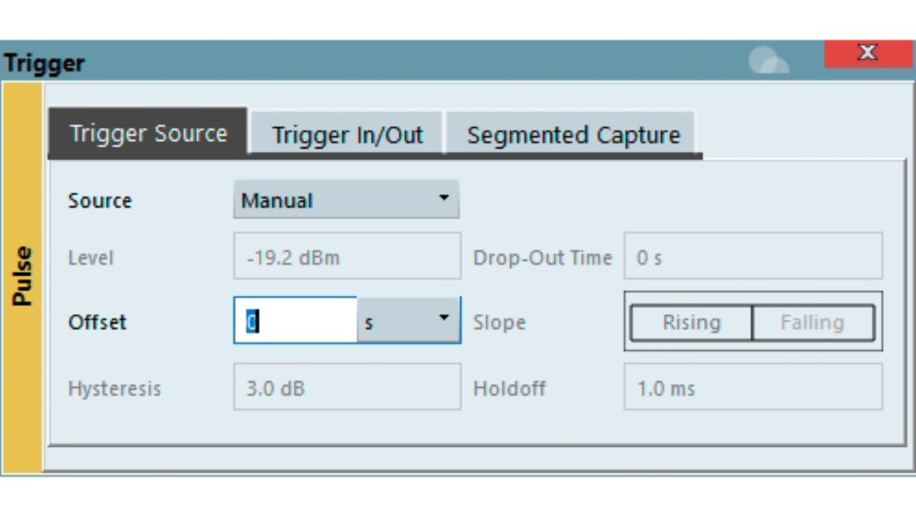Viewport: 916px width, 515px height.
Task: Click the overlapping circles icon in title bar
Action: pyautogui.click(x=768, y=60)
